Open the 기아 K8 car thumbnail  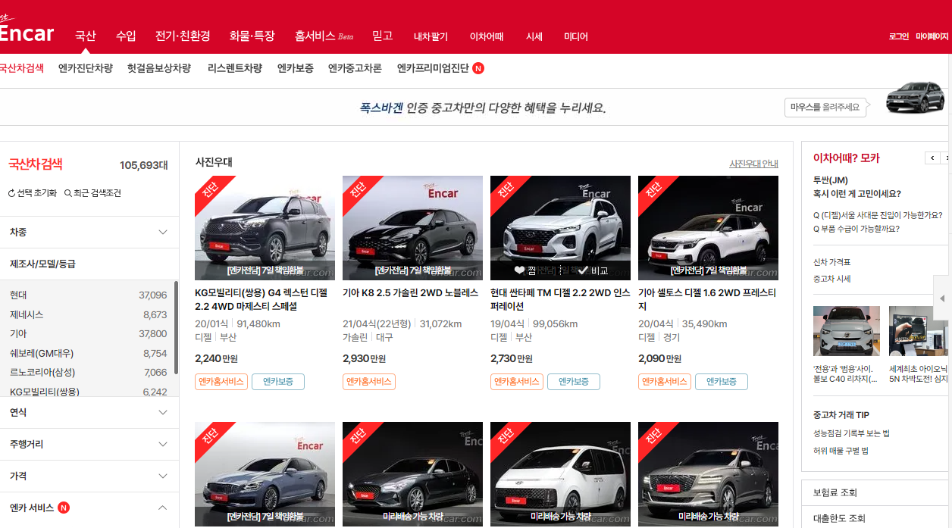click(x=412, y=228)
